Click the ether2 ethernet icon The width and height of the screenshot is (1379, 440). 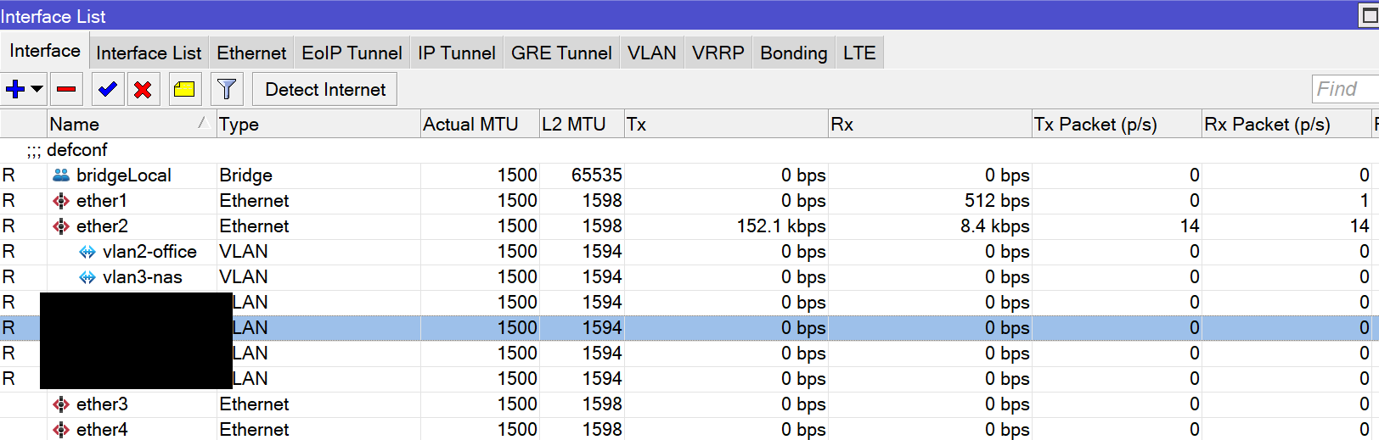pyautogui.click(x=61, y=226)
